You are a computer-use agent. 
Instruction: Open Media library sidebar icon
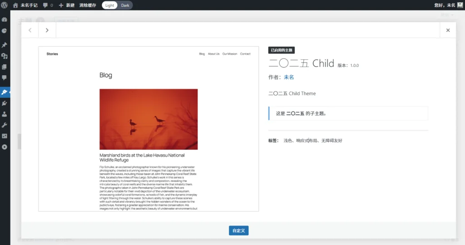click(x=5, y=56)
